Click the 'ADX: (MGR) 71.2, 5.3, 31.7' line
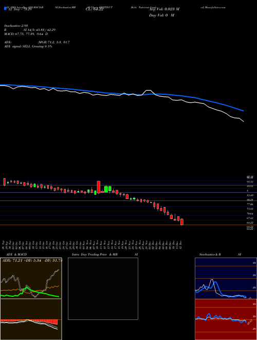The width and height of the screenshot is (257, 340). click(37, 42)
